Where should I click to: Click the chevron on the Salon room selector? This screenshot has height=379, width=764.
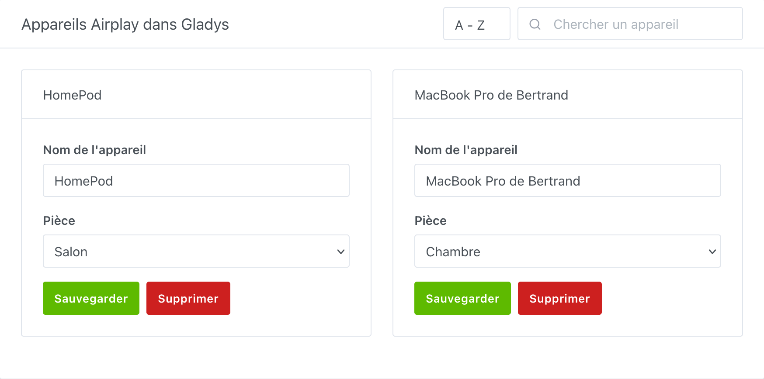coord(340,252)
